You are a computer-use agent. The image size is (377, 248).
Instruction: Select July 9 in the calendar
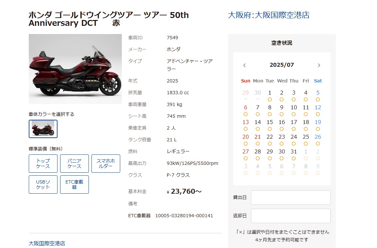point(282,110)
